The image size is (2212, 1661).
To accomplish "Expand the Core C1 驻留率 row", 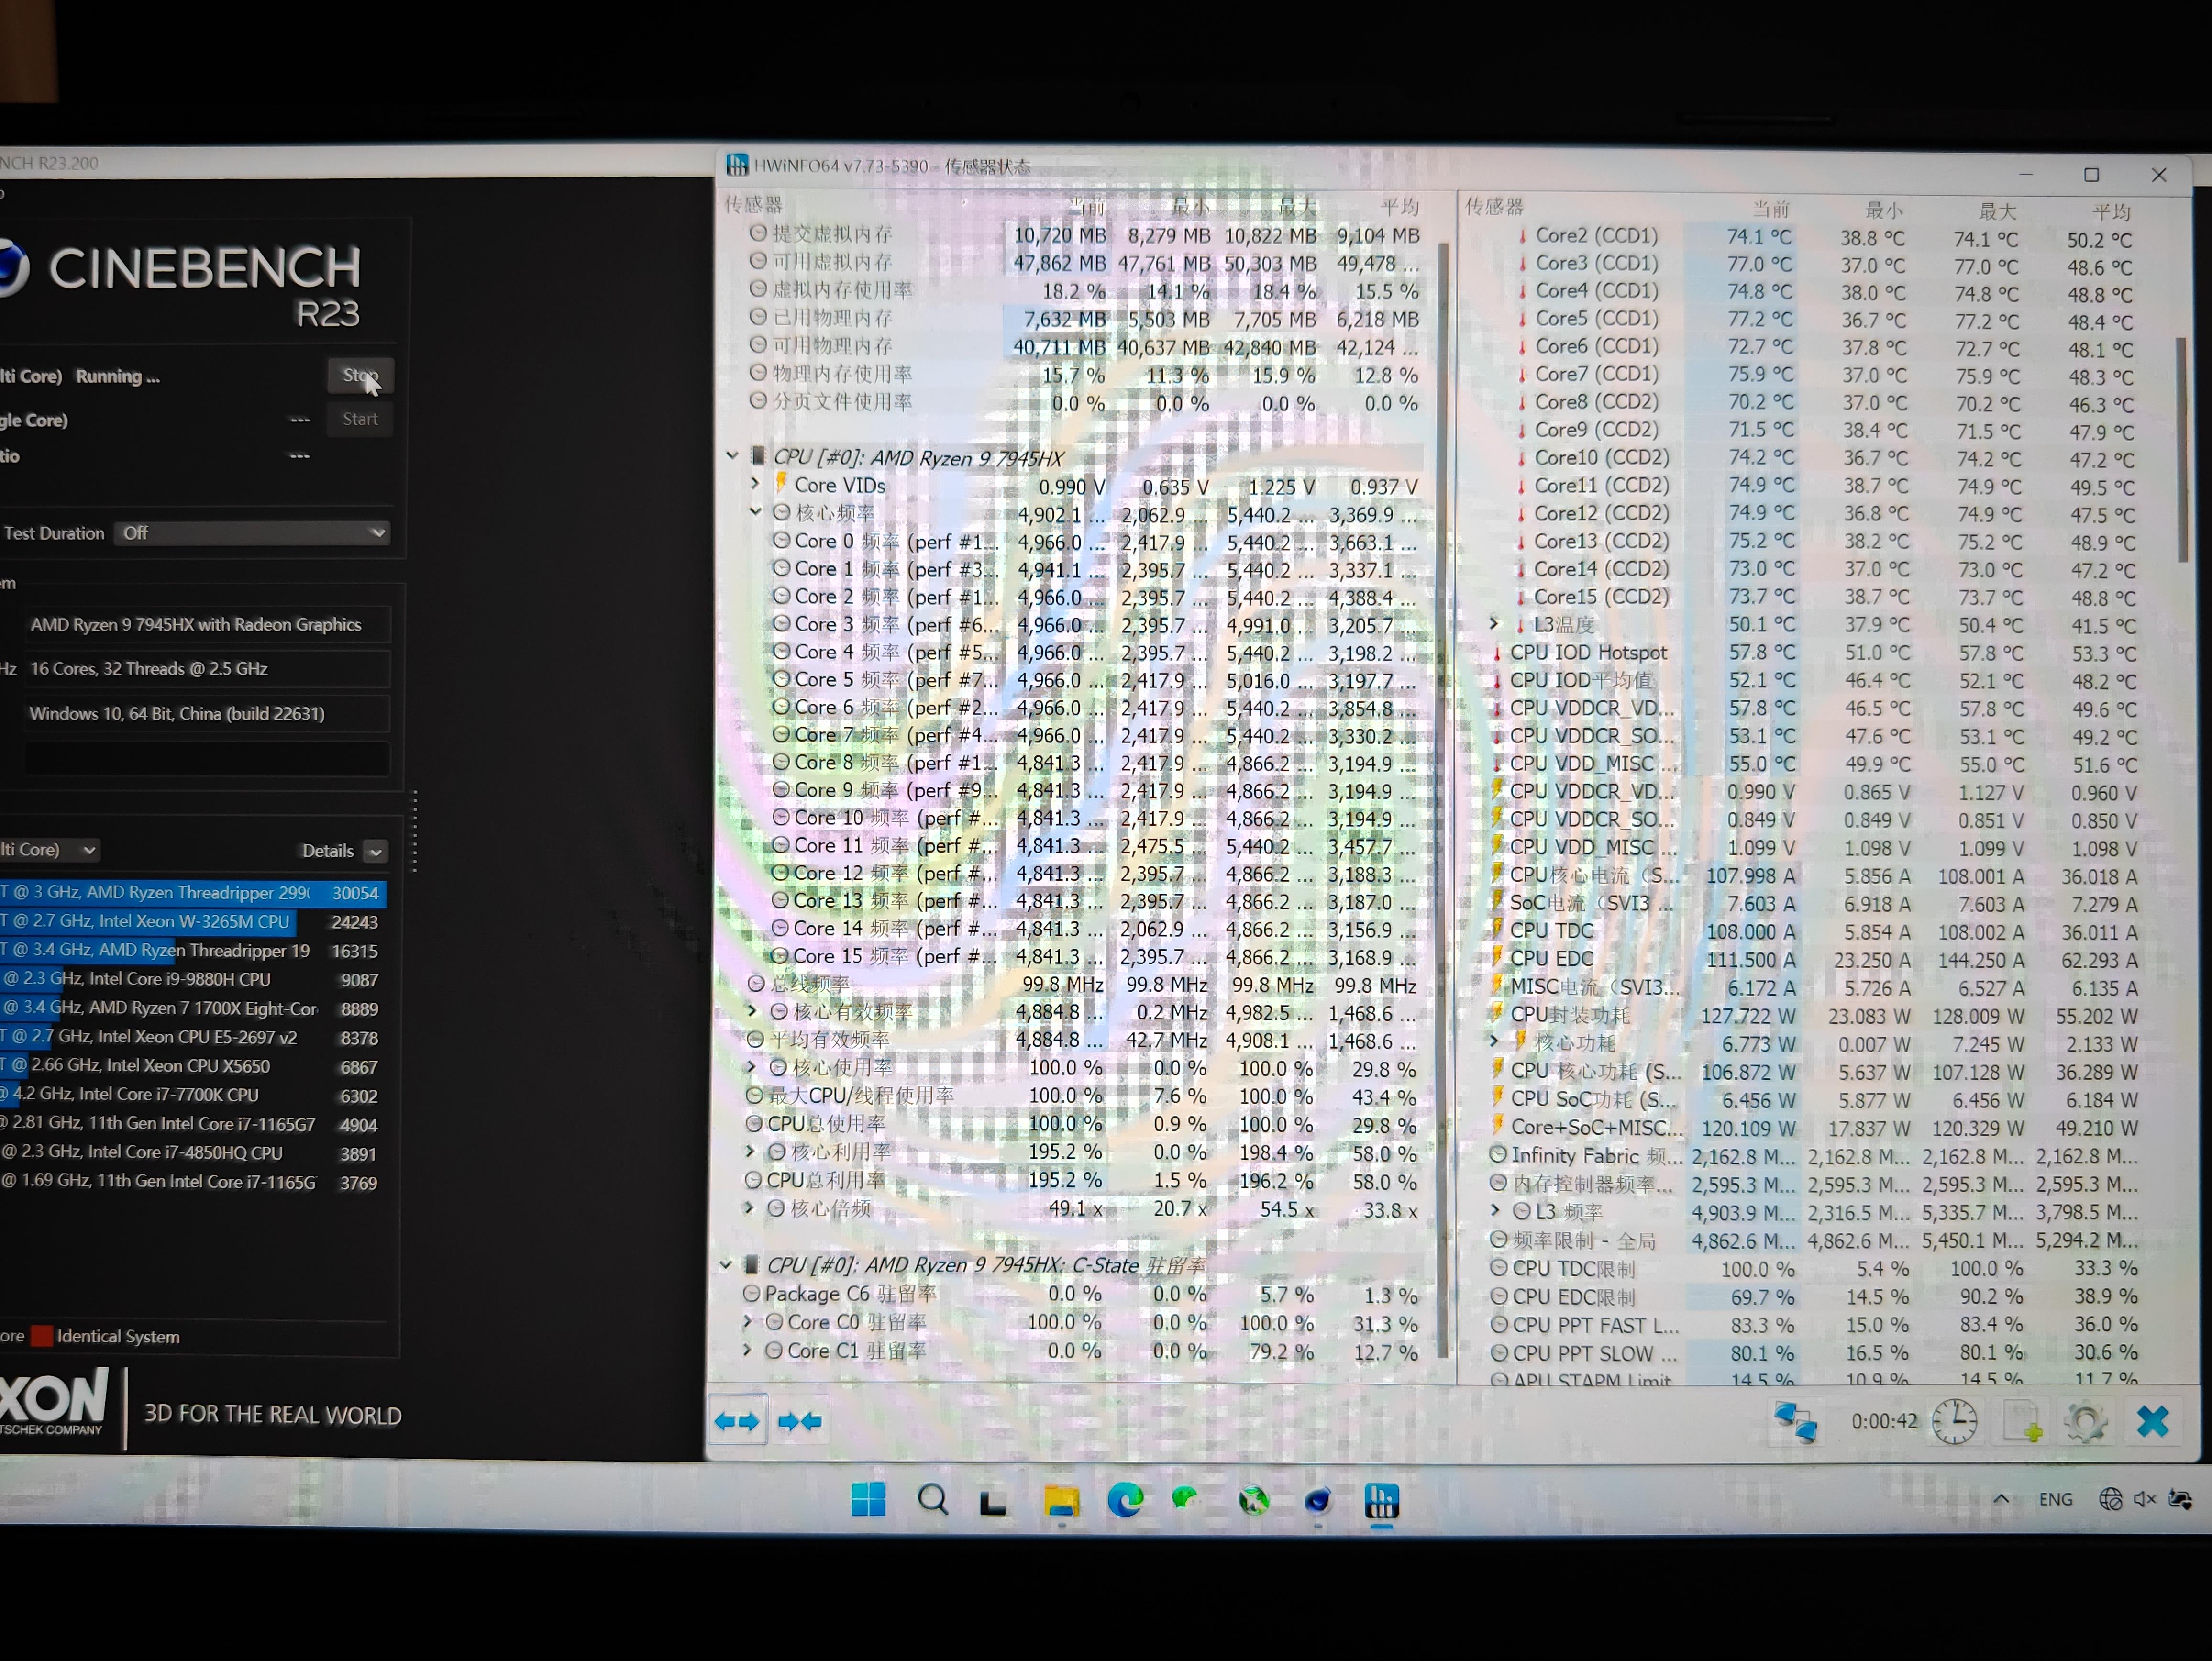I will (x=747, y=1350).
